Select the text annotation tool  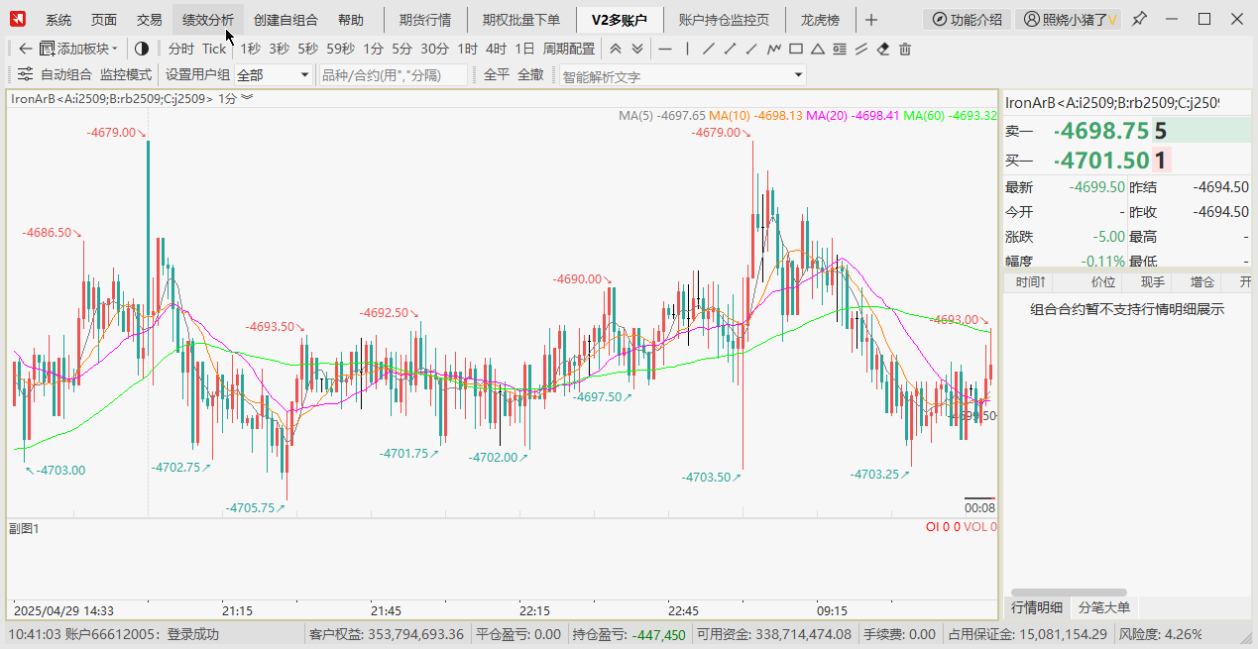coord(840,49)
